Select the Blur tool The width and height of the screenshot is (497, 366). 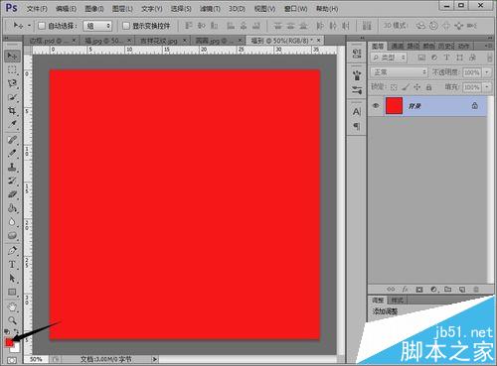click(x=12, y=222)
